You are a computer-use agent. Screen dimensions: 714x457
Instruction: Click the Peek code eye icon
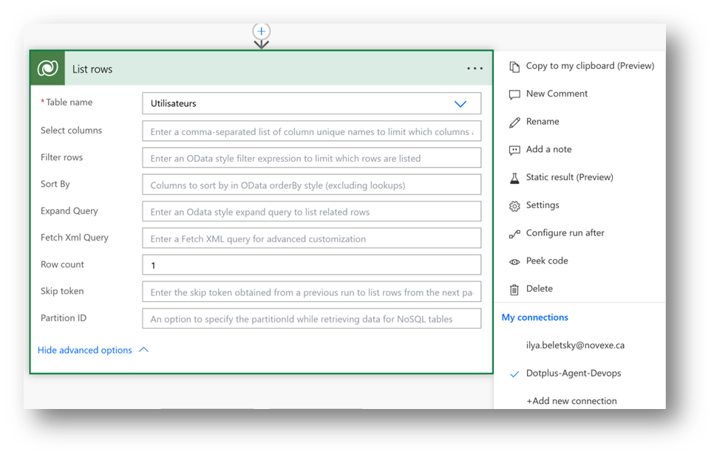pos(514,261)
